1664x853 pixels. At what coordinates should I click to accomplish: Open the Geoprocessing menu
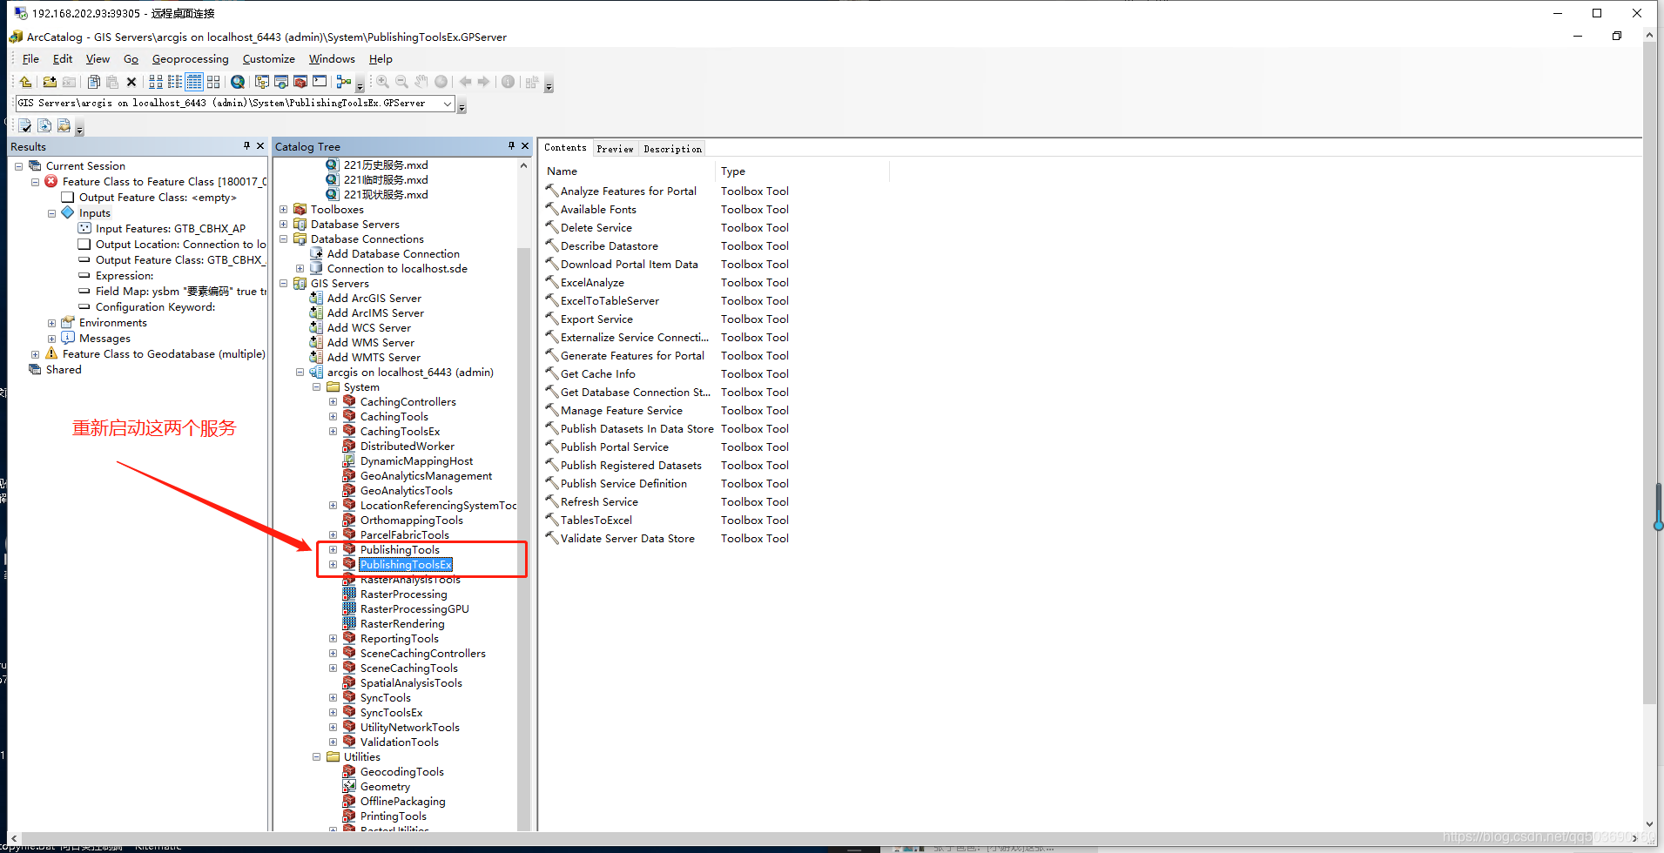(190, 58)
